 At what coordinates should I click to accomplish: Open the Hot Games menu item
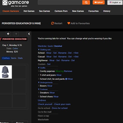point(29,11)
